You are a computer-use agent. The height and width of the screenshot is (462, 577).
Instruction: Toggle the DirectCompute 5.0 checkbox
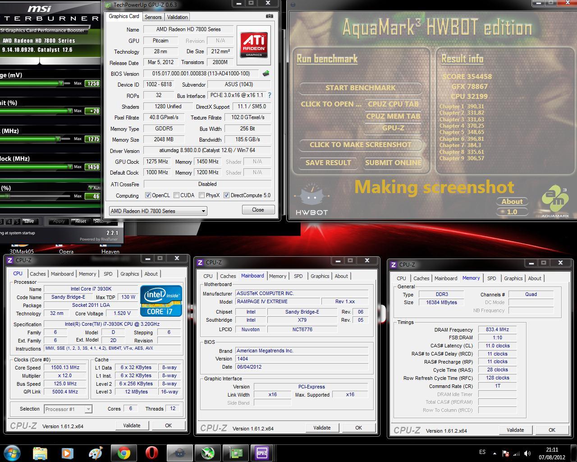pyautogui.click(x=226, y=195)
